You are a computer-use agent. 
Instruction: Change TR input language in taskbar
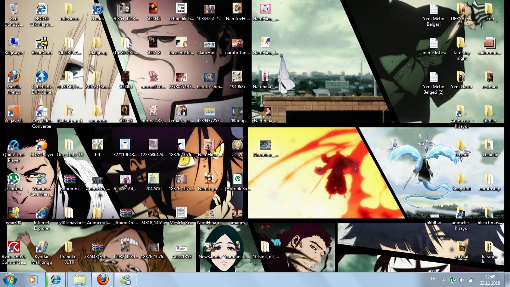(x=433, y=279)
